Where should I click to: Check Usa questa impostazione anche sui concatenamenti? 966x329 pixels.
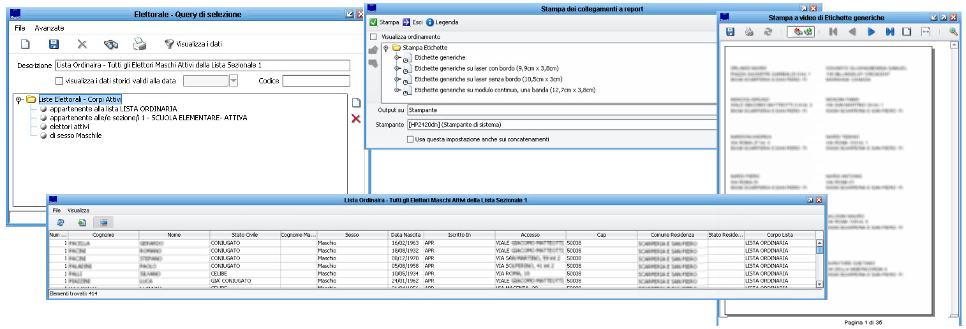[410, 139]
